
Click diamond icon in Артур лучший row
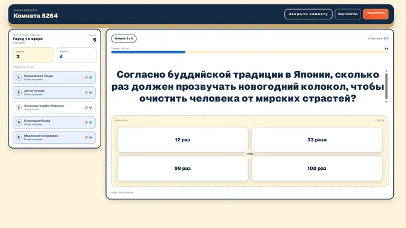coord(91,93)
